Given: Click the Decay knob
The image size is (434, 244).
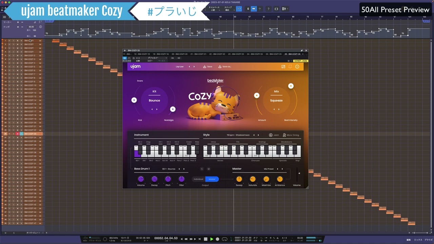Looking at the screenshot, I should click(154, 179).
